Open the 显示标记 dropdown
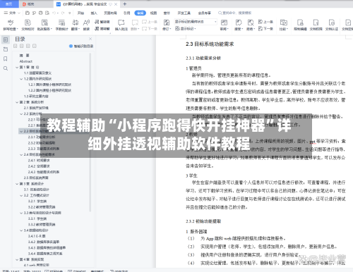The width and height of the screenshot is (353, 272). (x=186, y=29)
